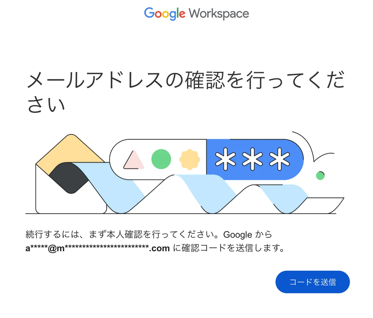Click the middle white asterisk symbol

pyautogui.click(x=252, y=159)
